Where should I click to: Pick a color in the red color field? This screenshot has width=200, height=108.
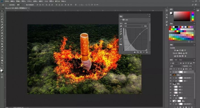coord(182,16)
